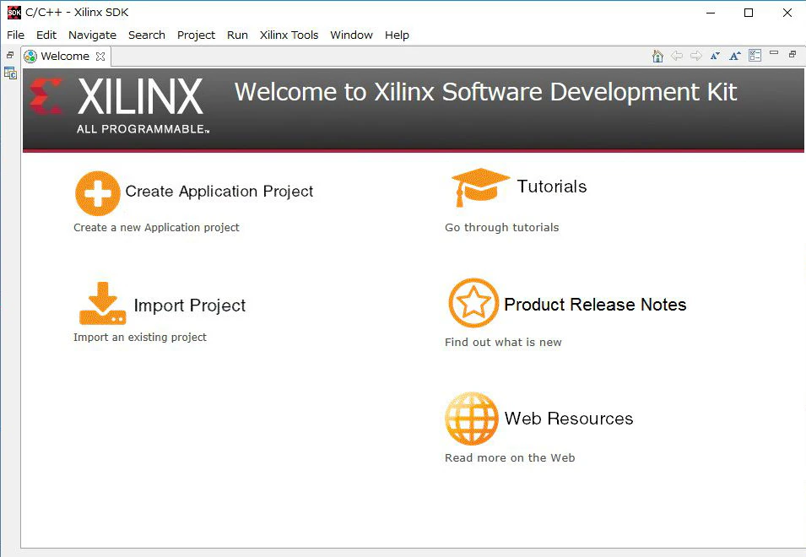Click the navigate back arrow in Welcome toolbar

(x=677, y=56)
